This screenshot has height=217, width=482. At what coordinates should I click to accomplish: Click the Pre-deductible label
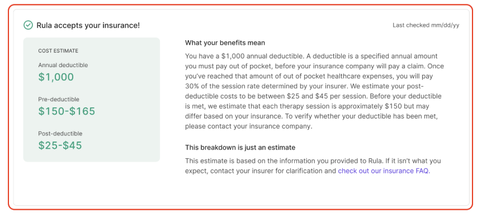(59, 100)
